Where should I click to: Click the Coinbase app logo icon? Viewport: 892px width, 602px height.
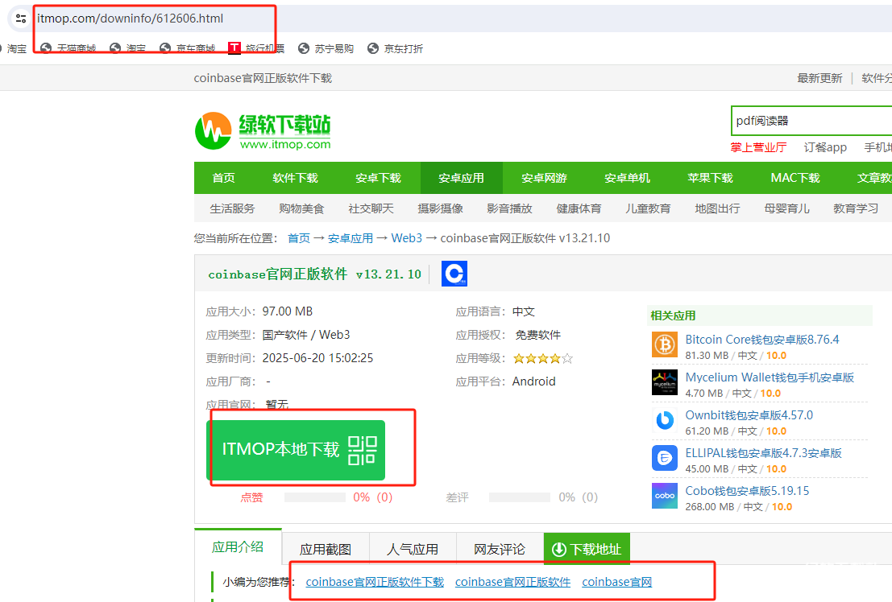coord(454,274)
